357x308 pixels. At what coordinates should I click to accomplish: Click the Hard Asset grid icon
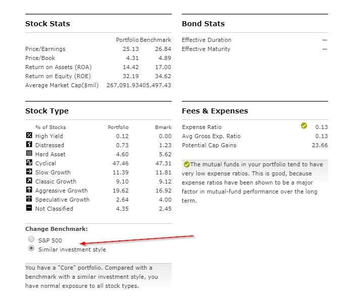(x=29, y=154)
